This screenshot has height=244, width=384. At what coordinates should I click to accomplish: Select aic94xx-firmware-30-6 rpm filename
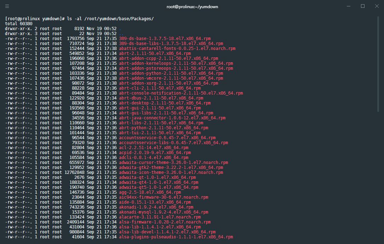tap(164, 197)
